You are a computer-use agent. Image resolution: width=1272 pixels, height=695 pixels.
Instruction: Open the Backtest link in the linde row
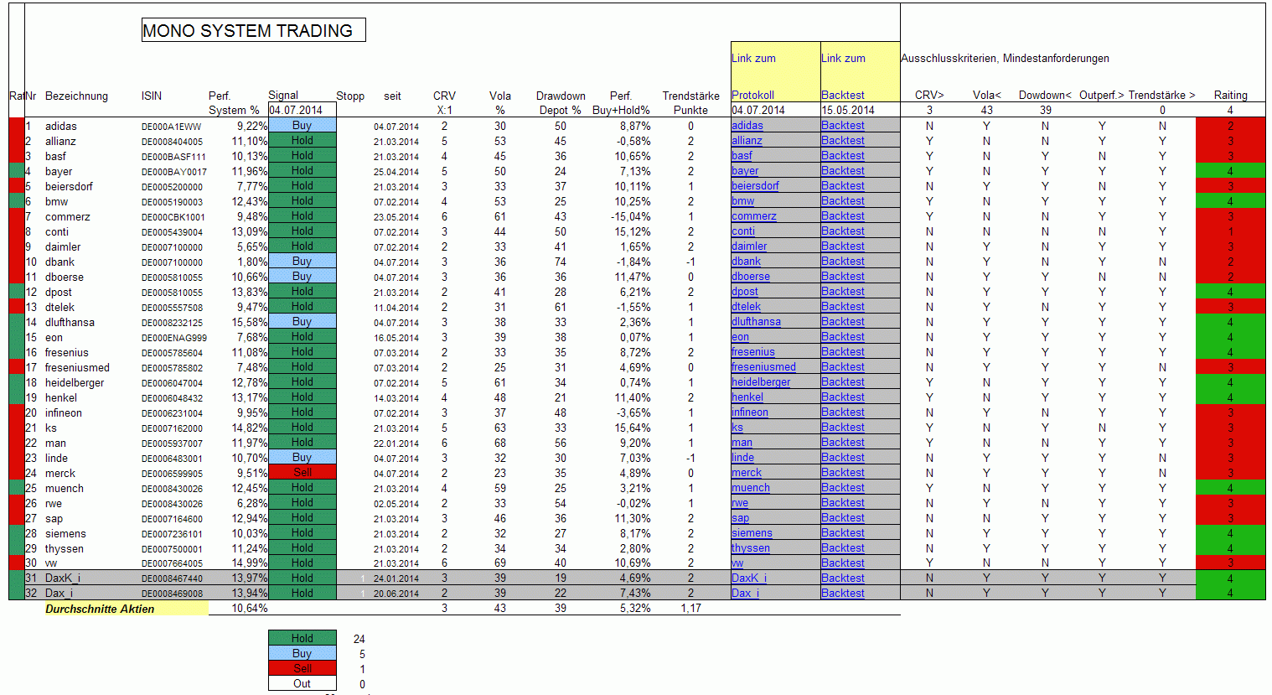point(842,458)
